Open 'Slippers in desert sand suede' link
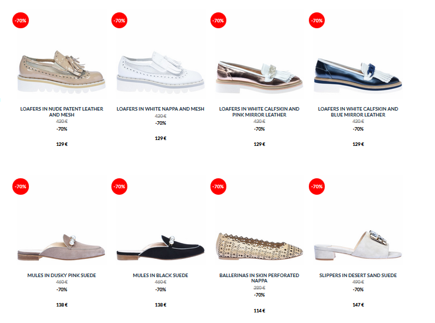 click(x=358, y=275)
